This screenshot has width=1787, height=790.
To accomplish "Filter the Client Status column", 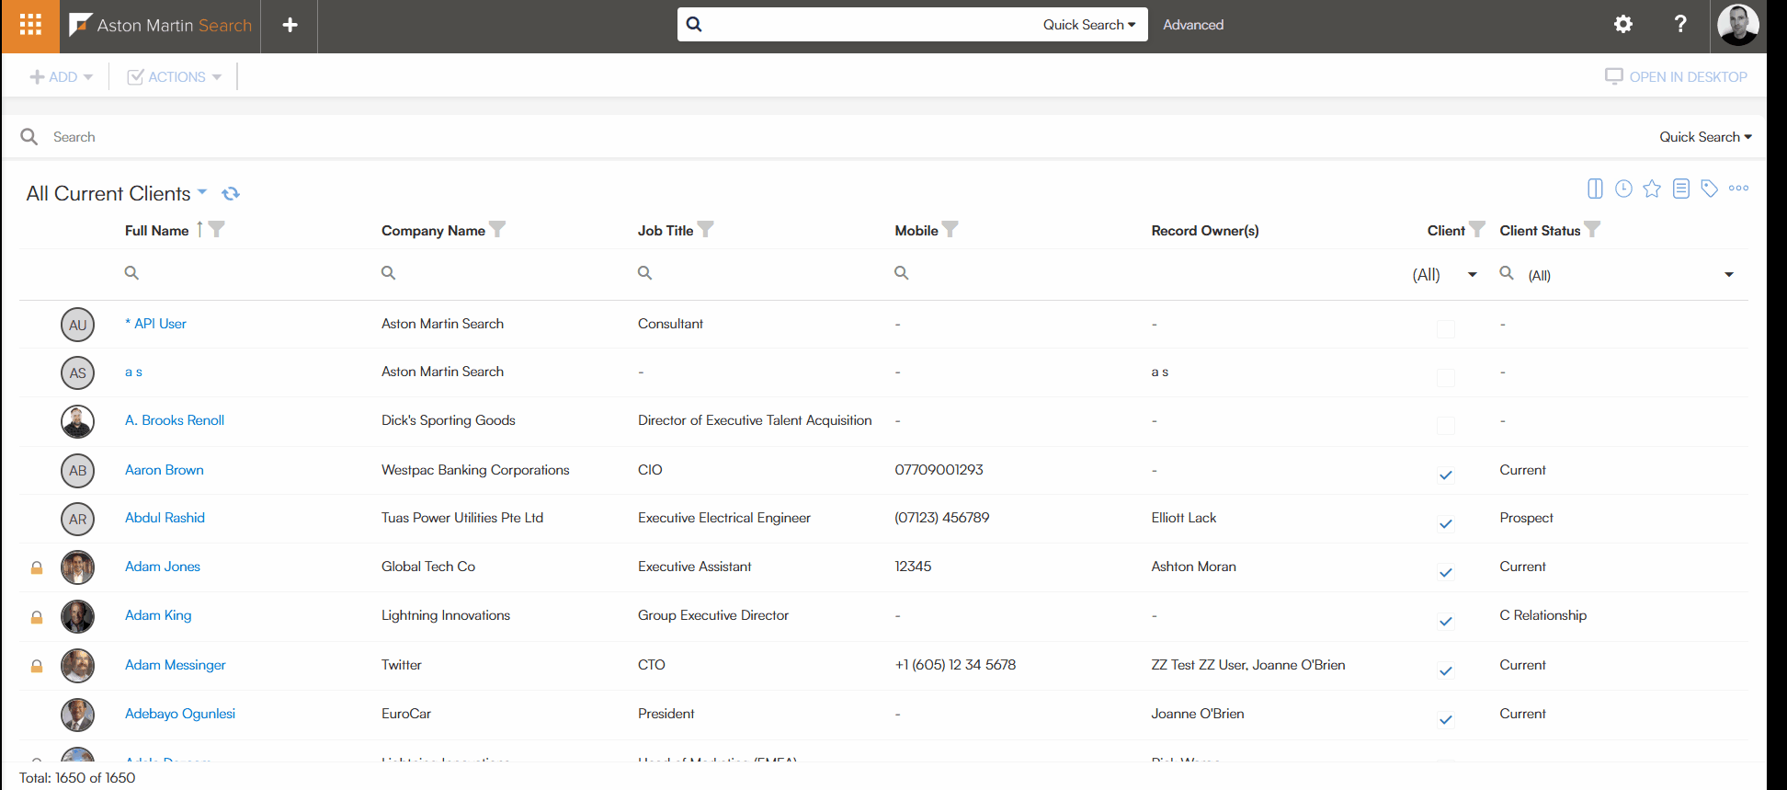I will (1592, 229).
